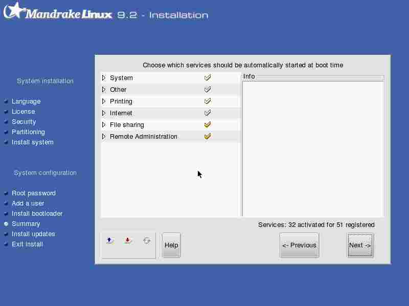Select the System row label

coord(121,78)
